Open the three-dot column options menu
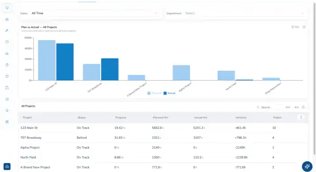 click(x=301, y=117)
